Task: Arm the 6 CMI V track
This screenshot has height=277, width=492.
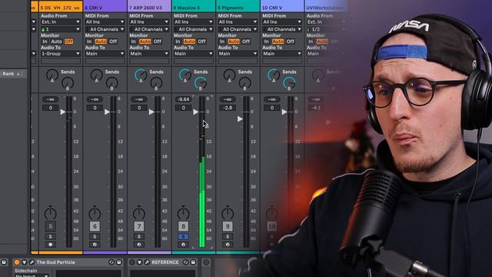Action: pos(95,244)
